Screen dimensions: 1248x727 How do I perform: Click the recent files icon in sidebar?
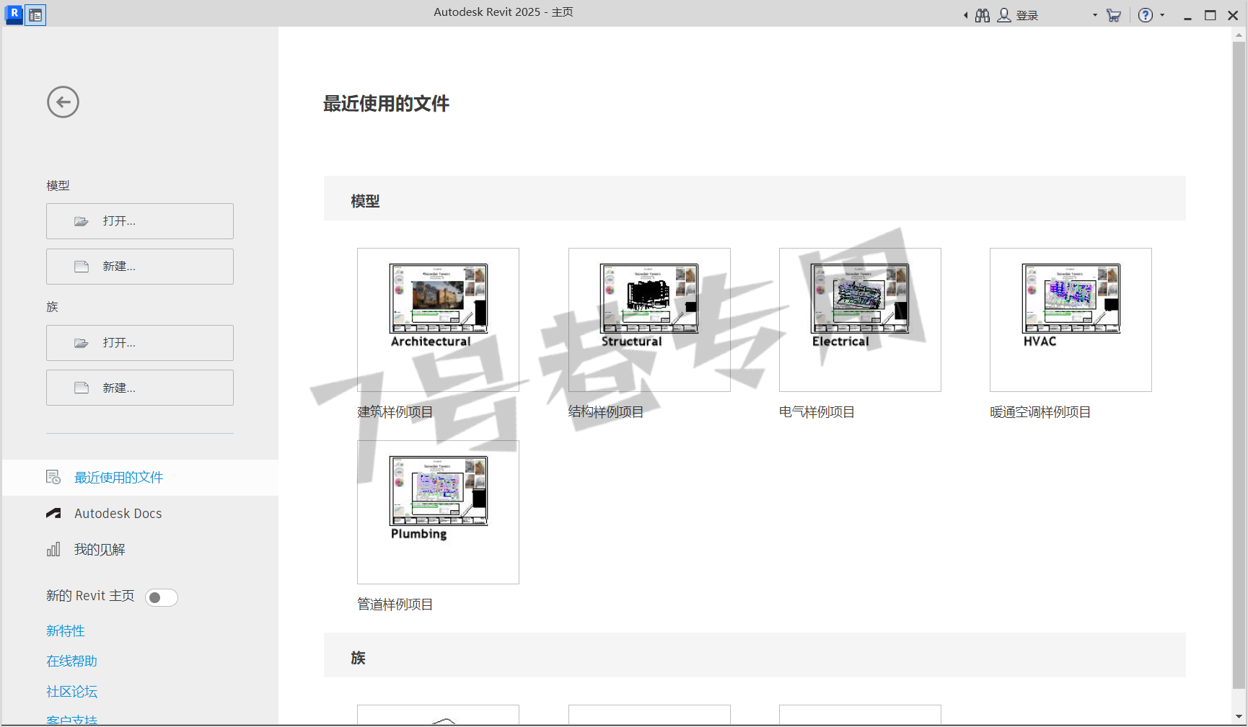pyautogui.click(x=53, y=477)
